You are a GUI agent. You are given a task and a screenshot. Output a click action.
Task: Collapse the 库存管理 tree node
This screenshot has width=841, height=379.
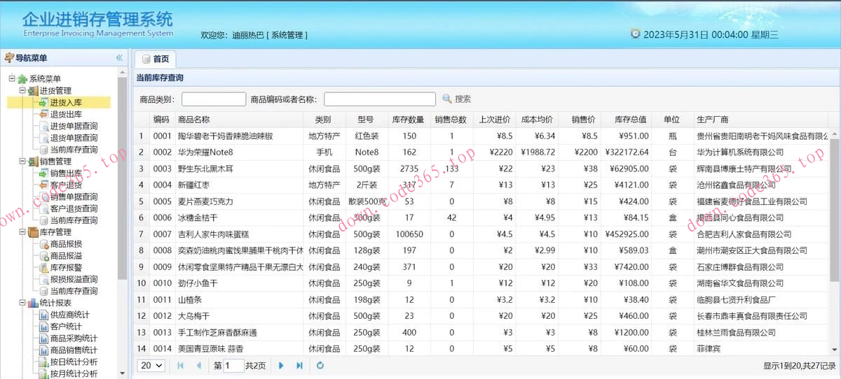pyautogui.click(x=22, y=232)
